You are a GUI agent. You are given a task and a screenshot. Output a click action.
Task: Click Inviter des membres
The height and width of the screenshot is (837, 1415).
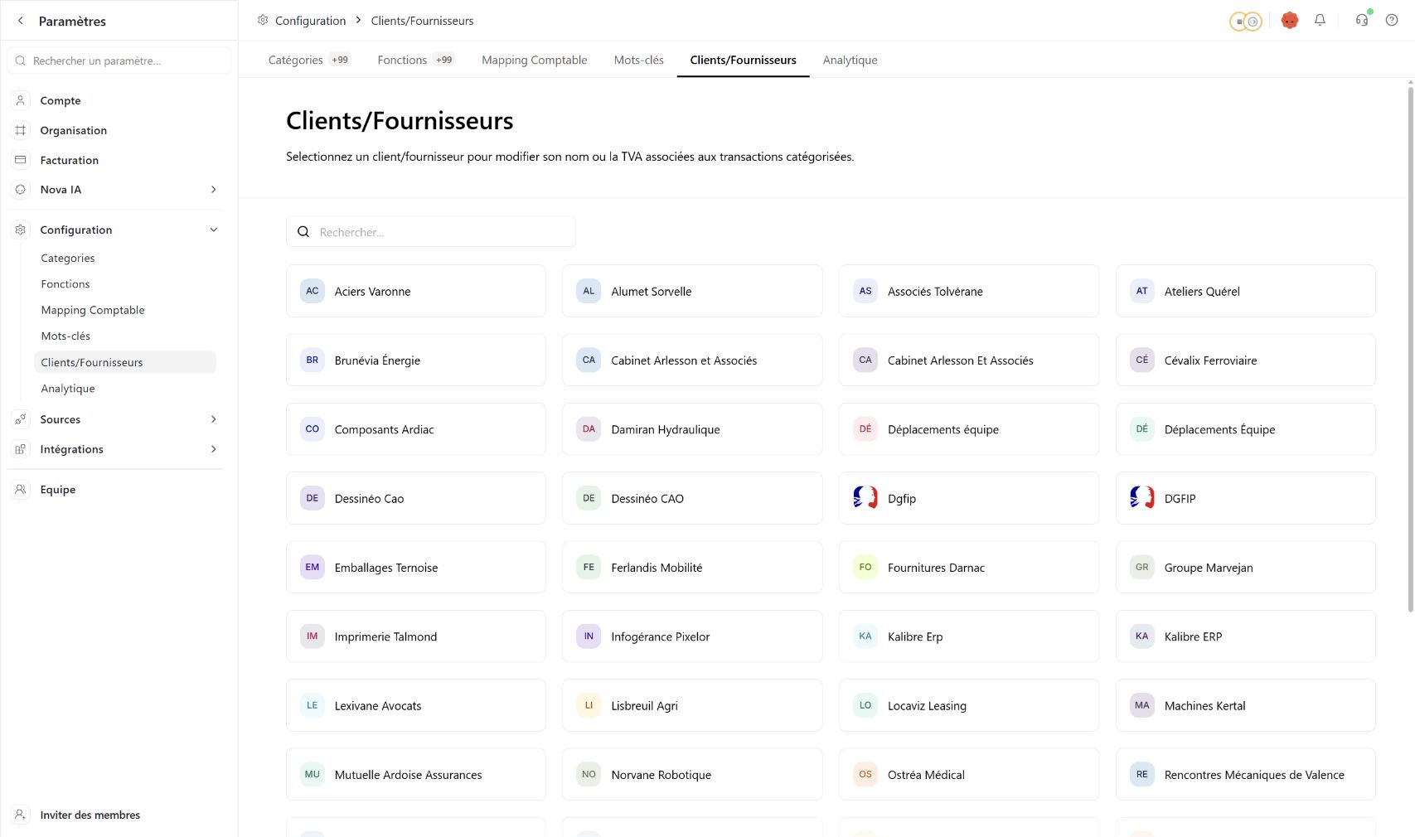pyautogui.click(x=90, y=815)
